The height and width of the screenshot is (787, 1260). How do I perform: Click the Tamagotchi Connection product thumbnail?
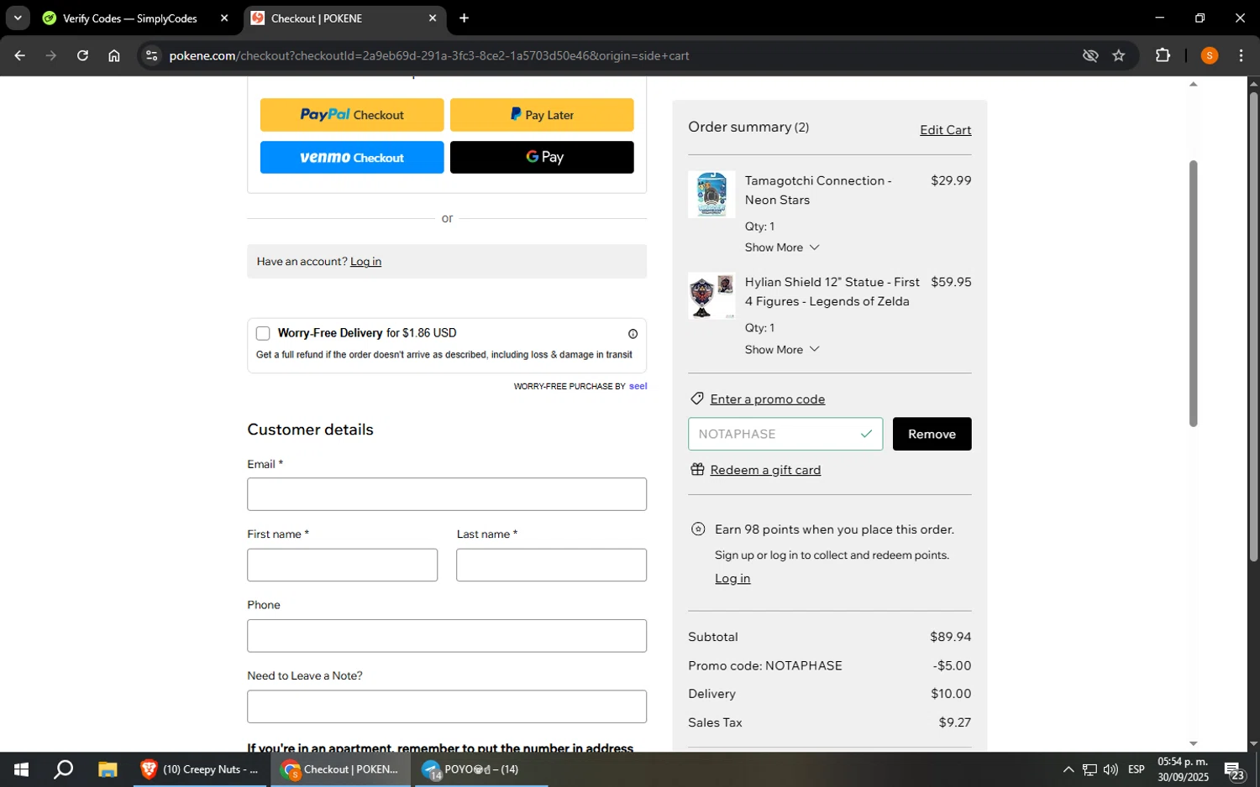pyautogui.click(x=711, y=195)
